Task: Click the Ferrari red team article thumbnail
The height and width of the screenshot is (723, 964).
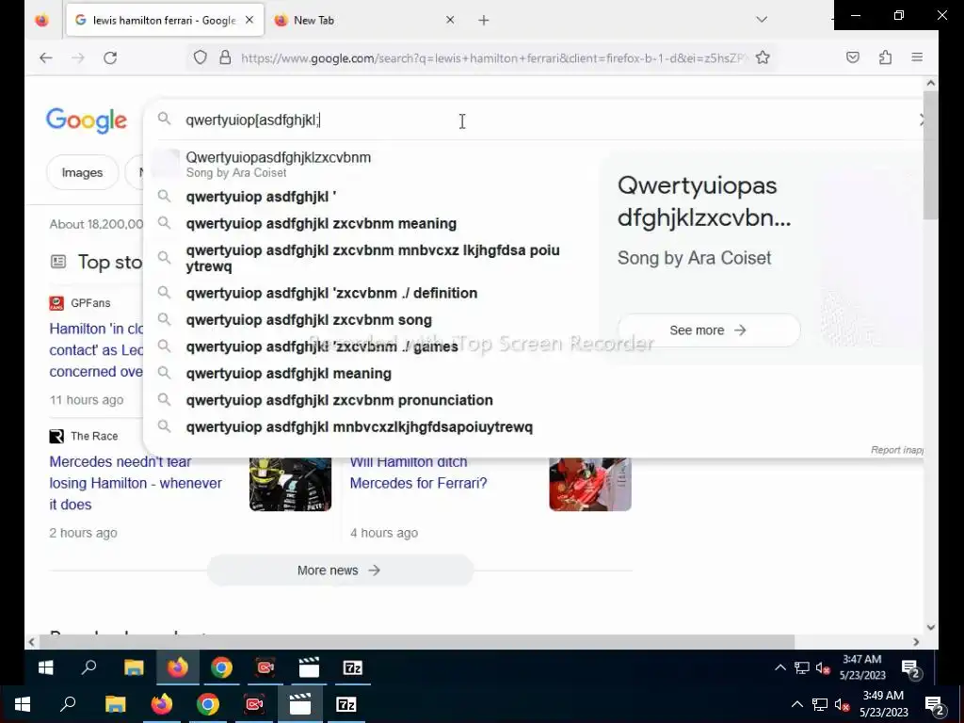Action: (590, 485)
